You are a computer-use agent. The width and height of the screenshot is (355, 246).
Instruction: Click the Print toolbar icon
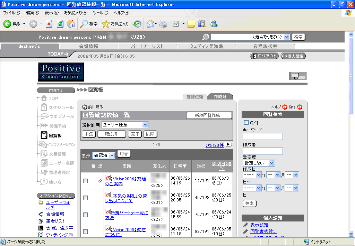pyautogui.click(x=163, y=24)
